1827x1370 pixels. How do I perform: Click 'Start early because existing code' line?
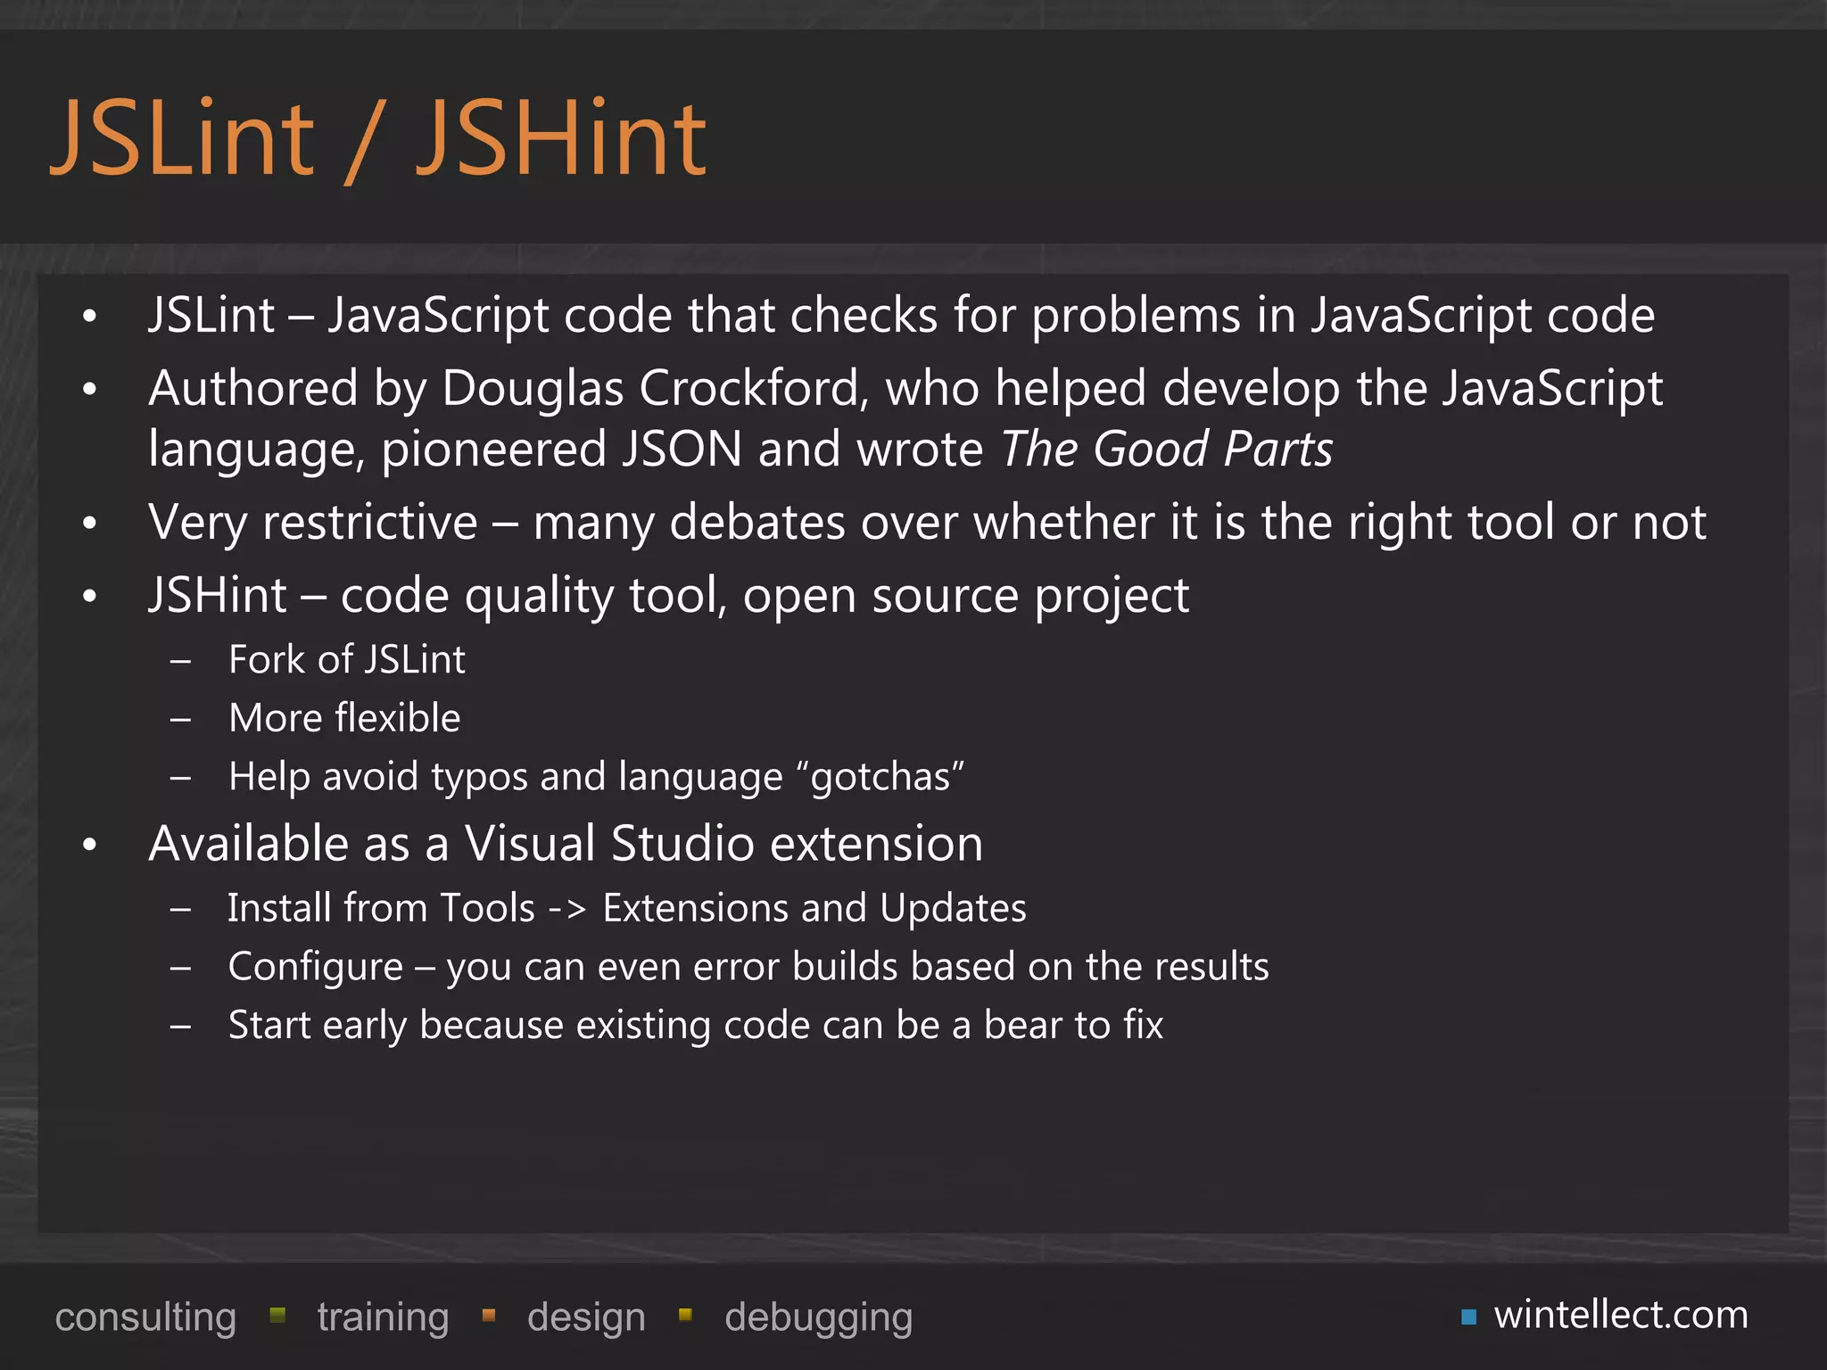pos(696,1026)
